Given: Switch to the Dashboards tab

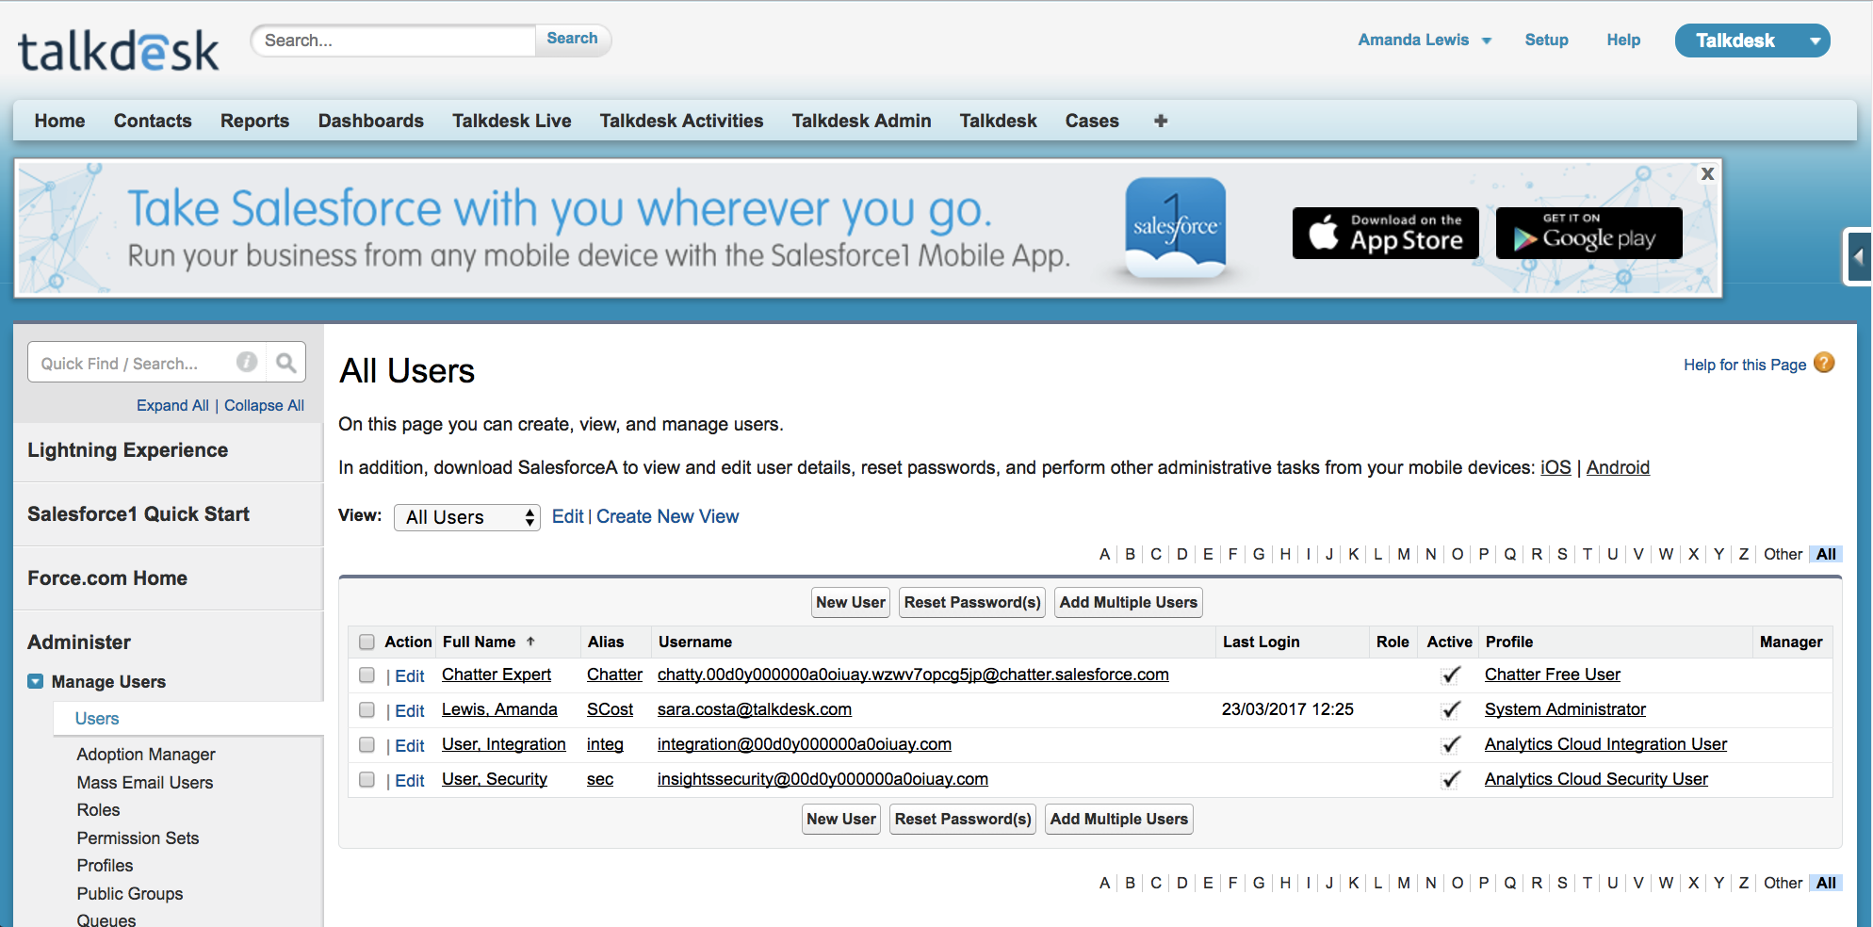Looking at the screenshot, I should [x=371, y=121].
